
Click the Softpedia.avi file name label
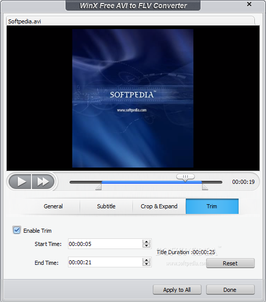(x=24, y=21)
